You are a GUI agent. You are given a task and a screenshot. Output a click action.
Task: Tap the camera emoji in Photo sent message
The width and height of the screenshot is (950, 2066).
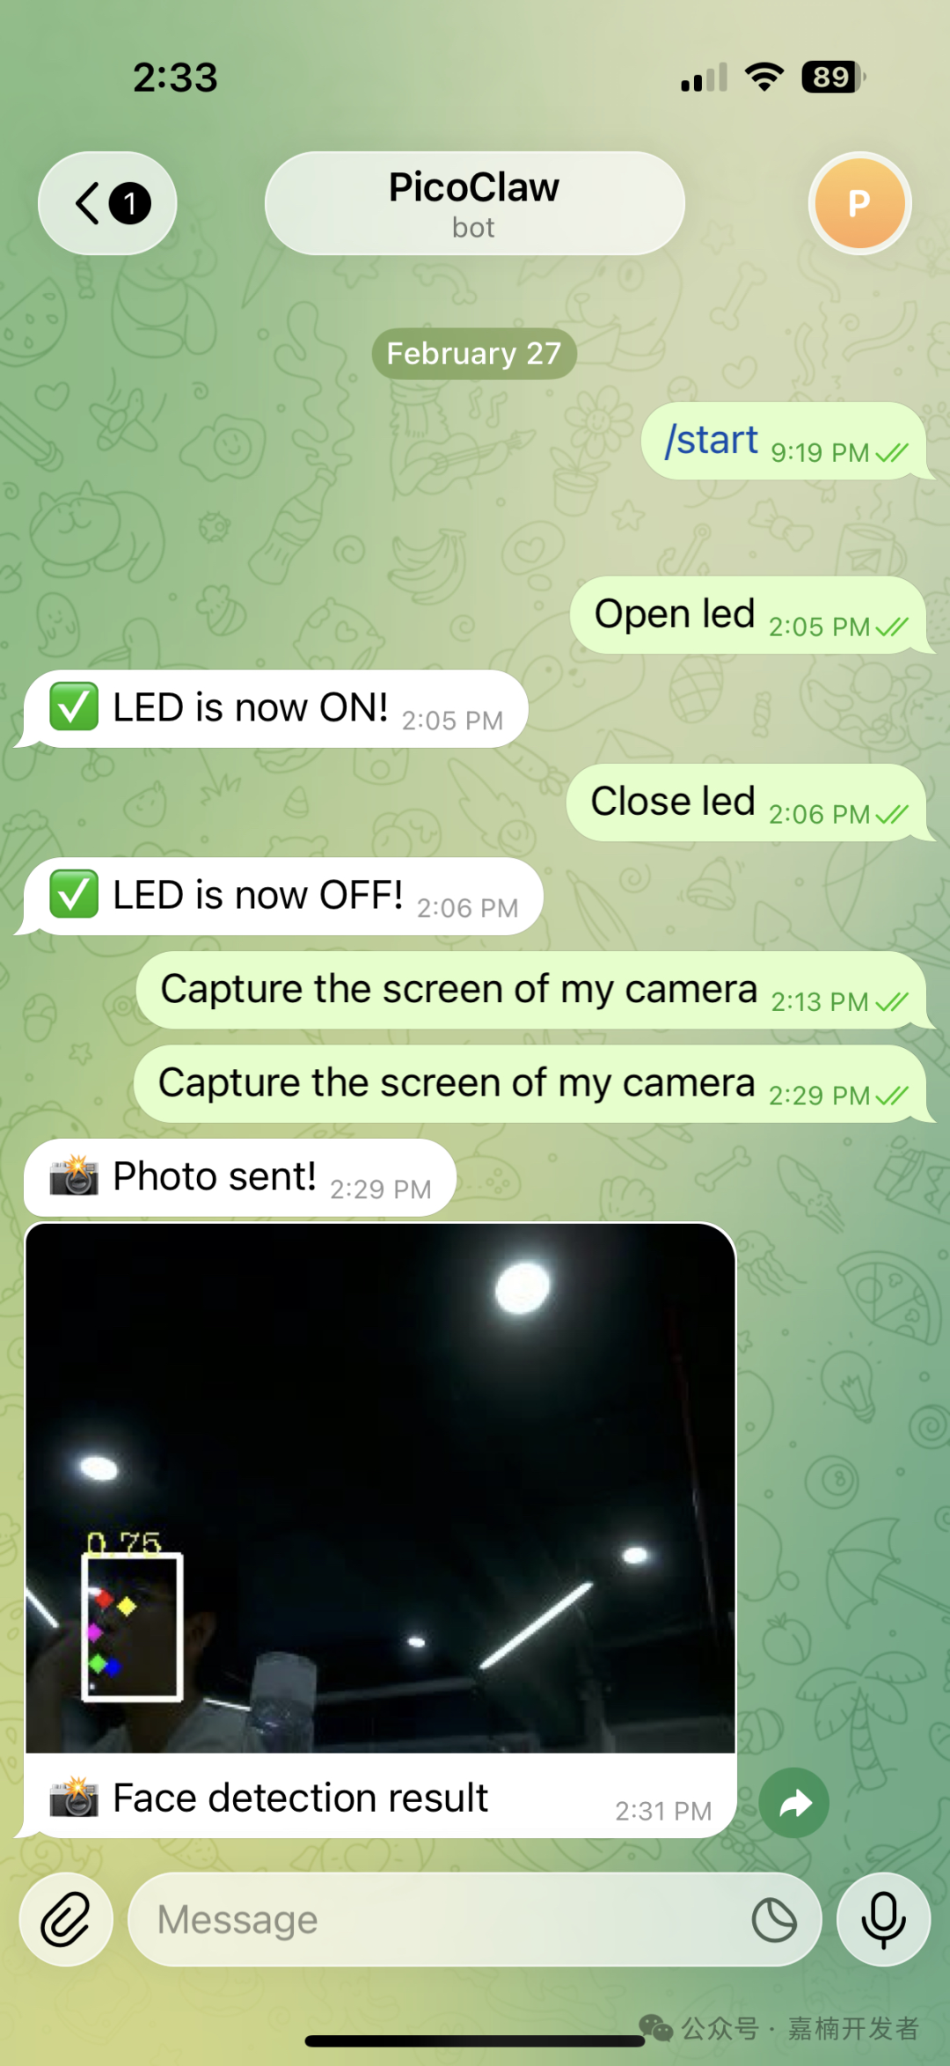pos(74,1176)
